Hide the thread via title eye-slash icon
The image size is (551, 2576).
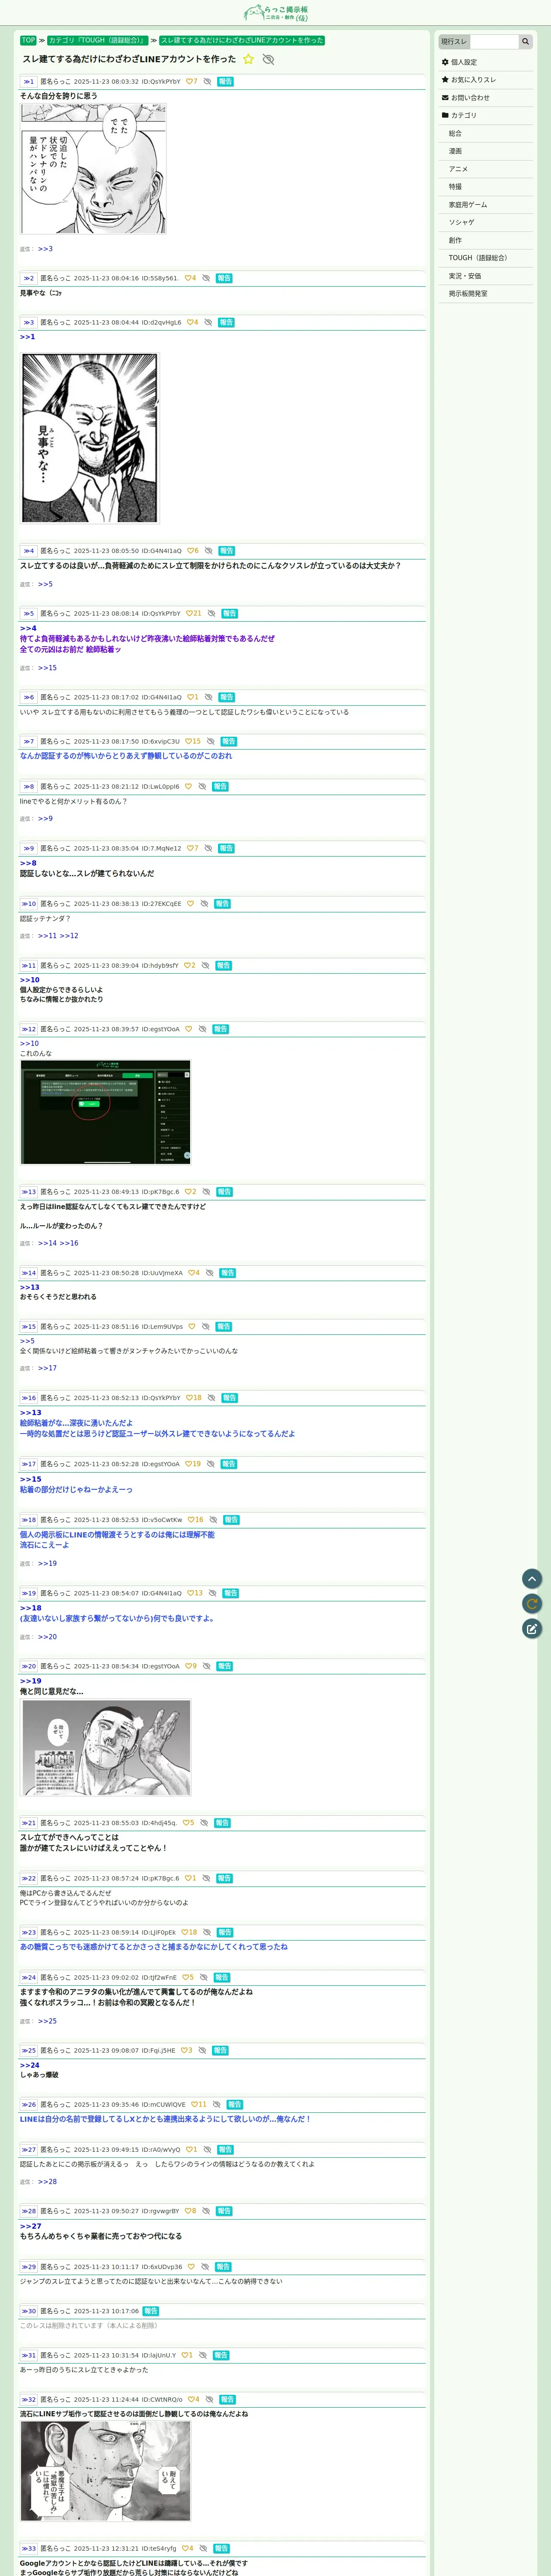click(x=268, y=59)
